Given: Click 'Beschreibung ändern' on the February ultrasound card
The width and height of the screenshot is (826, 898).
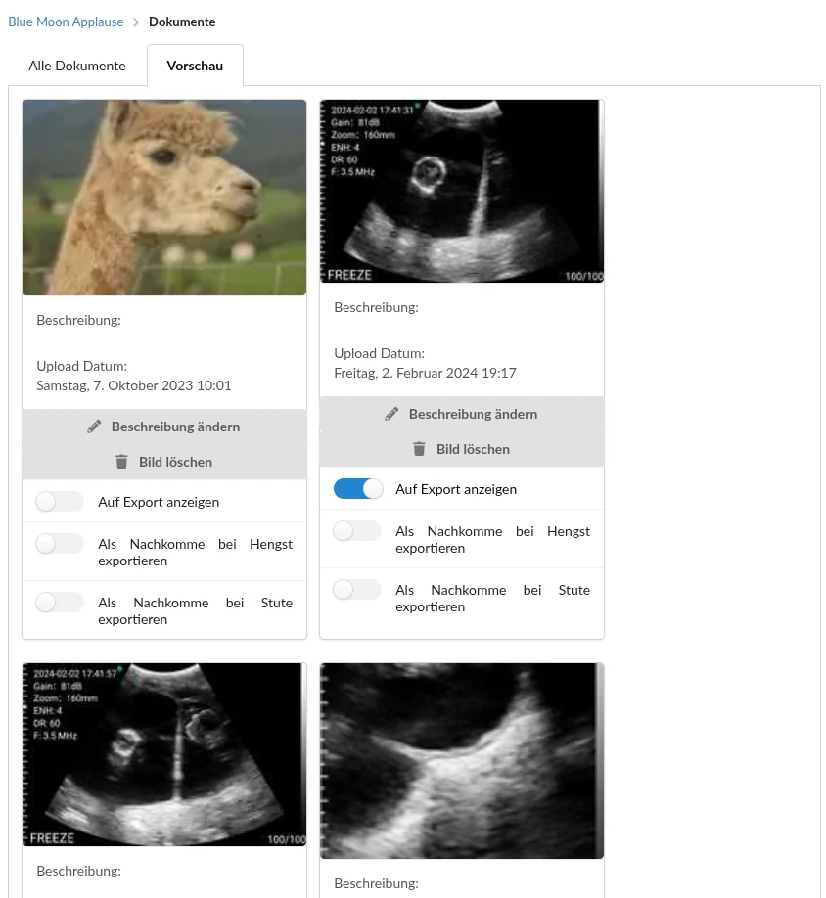Looking at the screenshot, I should tap(473, 414).
